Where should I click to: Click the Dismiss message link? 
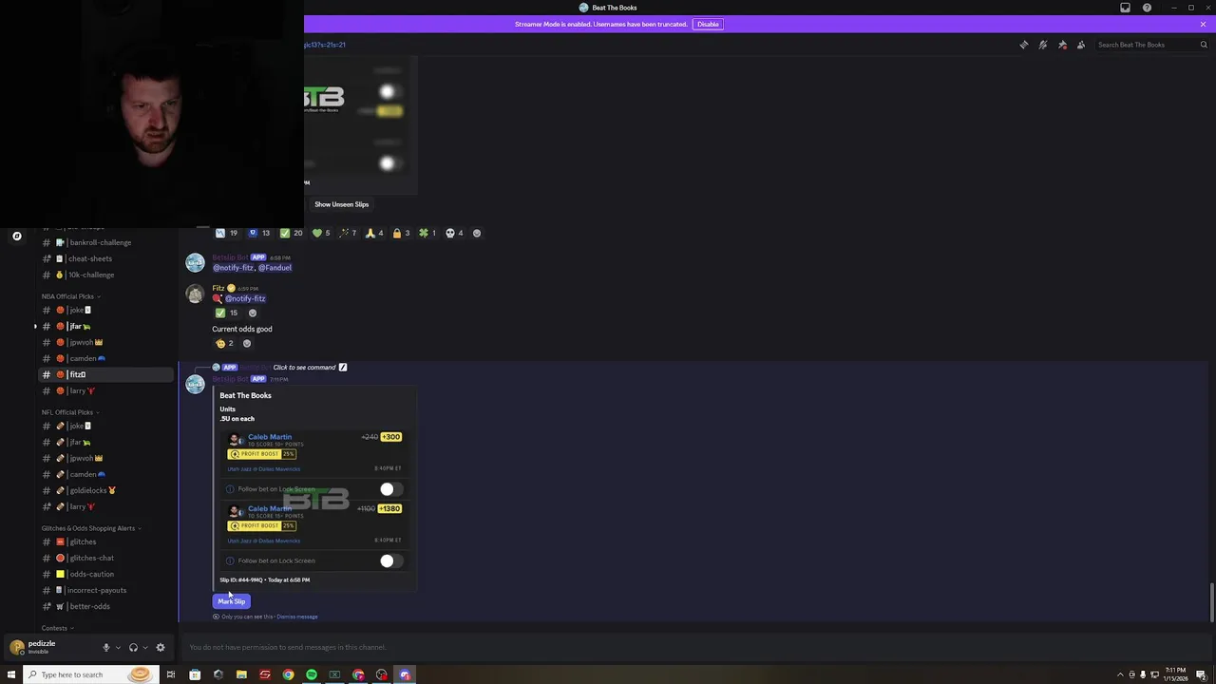[x=297, y=617]
